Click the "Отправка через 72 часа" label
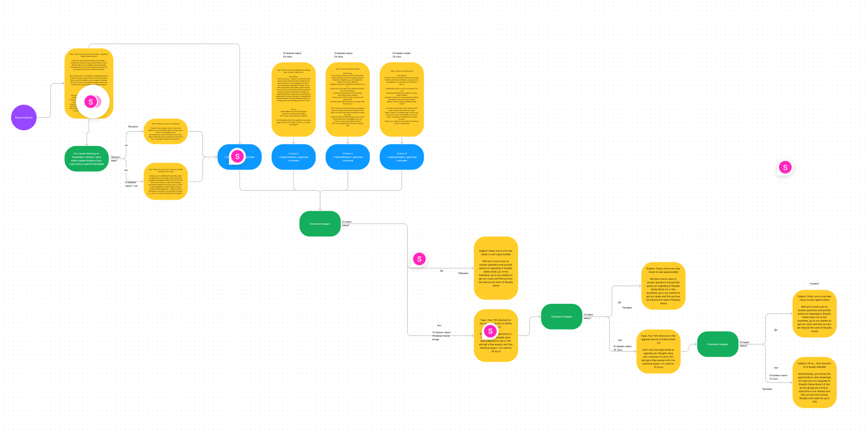 click(x=778, y=377)
